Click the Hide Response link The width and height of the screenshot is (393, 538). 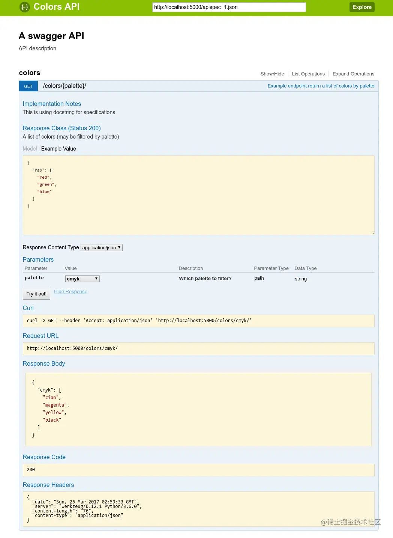point(70,291)
